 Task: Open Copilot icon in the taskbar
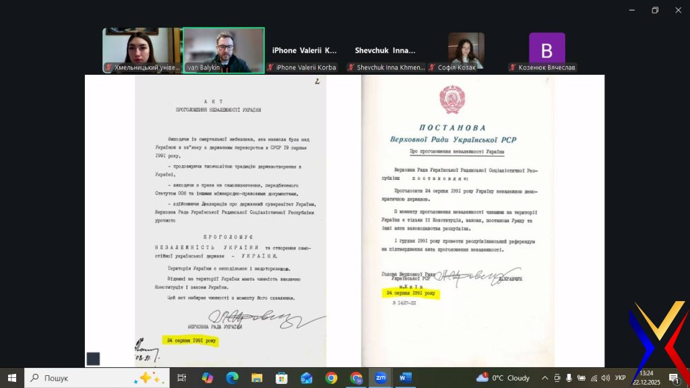click(x=207, y=378)
